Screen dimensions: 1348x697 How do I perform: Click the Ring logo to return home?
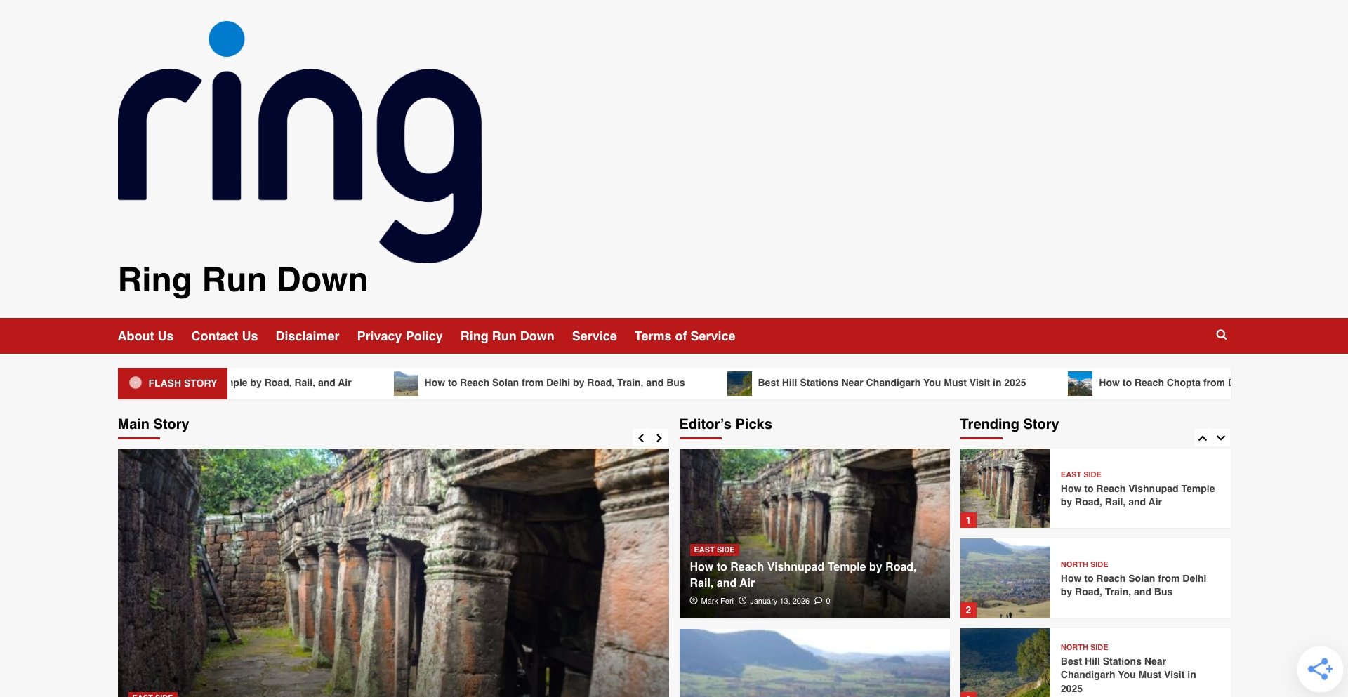pyautogui.click(x=299, y=147)
